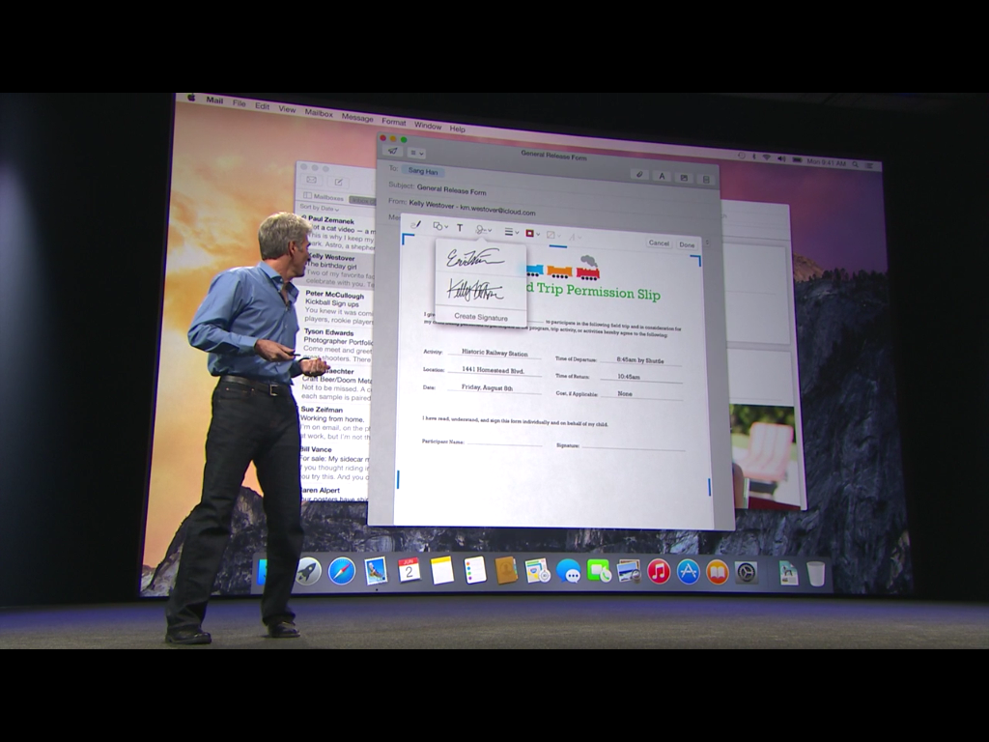This screenshot has height=742, width=989.
Task: Open the Mail stamp icon in the Dock
Action: pyautogui.click(x=376, y=572)
